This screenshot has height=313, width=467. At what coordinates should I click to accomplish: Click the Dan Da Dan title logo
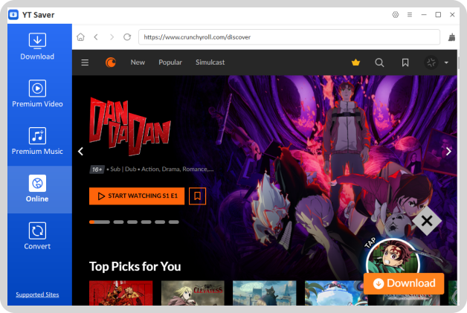click(x=130, y=126)
